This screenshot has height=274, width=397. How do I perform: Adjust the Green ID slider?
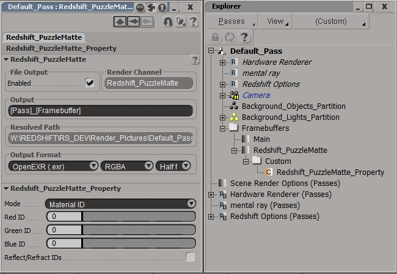pyautogui.click(x=121, y=229)
